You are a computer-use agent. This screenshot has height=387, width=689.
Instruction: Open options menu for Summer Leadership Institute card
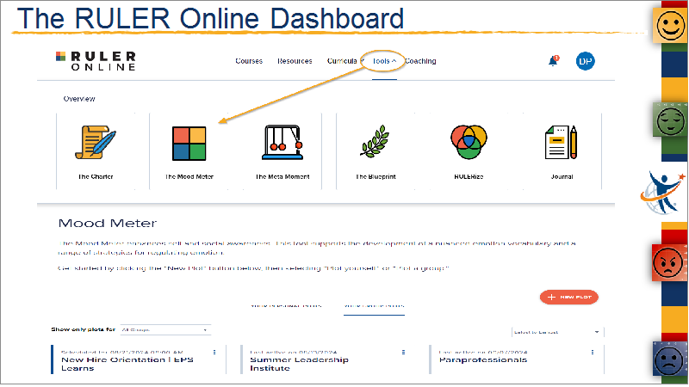(x=403, y=353)
